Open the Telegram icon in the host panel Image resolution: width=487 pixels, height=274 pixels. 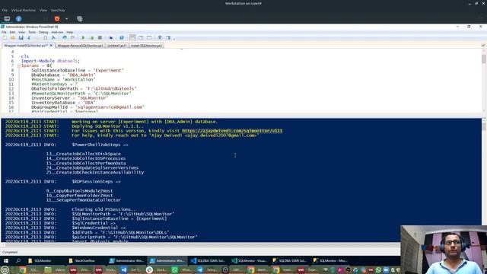(200, 270)
